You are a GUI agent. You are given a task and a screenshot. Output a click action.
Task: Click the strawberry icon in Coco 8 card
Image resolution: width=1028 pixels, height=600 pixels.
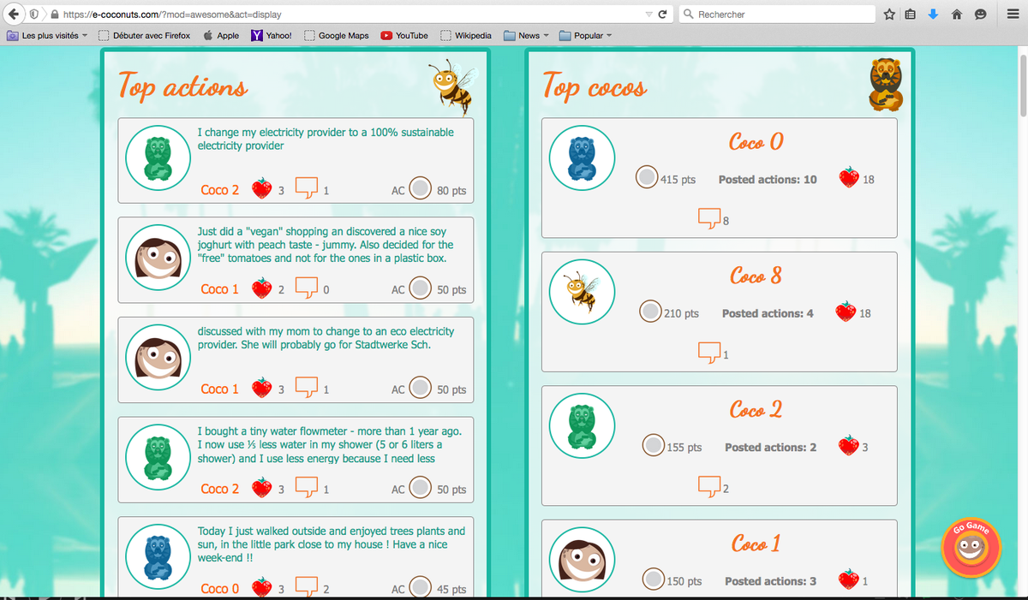[846, 312]
